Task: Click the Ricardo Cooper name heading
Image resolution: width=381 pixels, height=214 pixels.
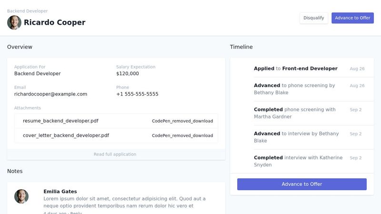Action: 55,22
